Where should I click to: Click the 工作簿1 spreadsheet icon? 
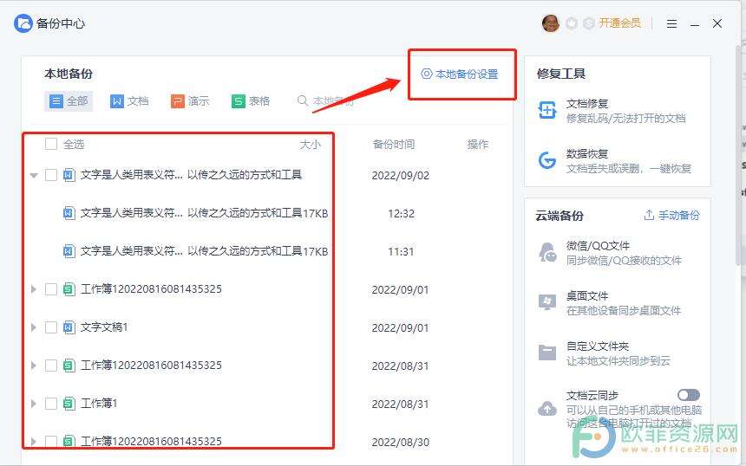click(x=69, y=404)
